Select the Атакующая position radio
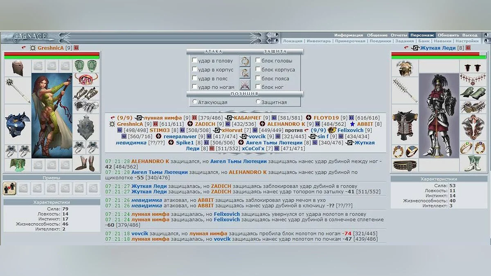Image resolution: width=491 pixels, height=276 pixels. pos(195,102)
